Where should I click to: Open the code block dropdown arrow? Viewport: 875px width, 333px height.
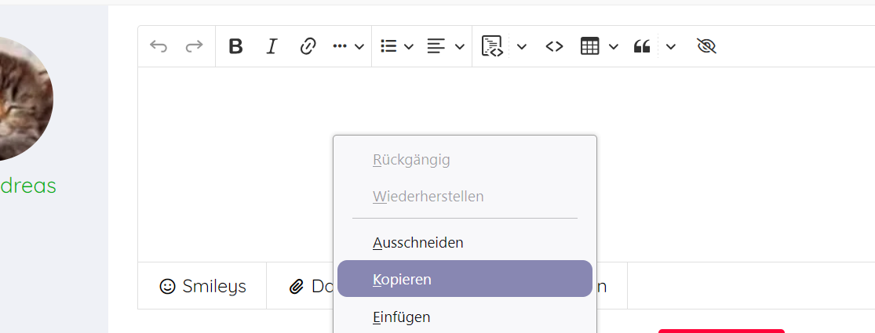pyautogui.click(x=522, y=46)
